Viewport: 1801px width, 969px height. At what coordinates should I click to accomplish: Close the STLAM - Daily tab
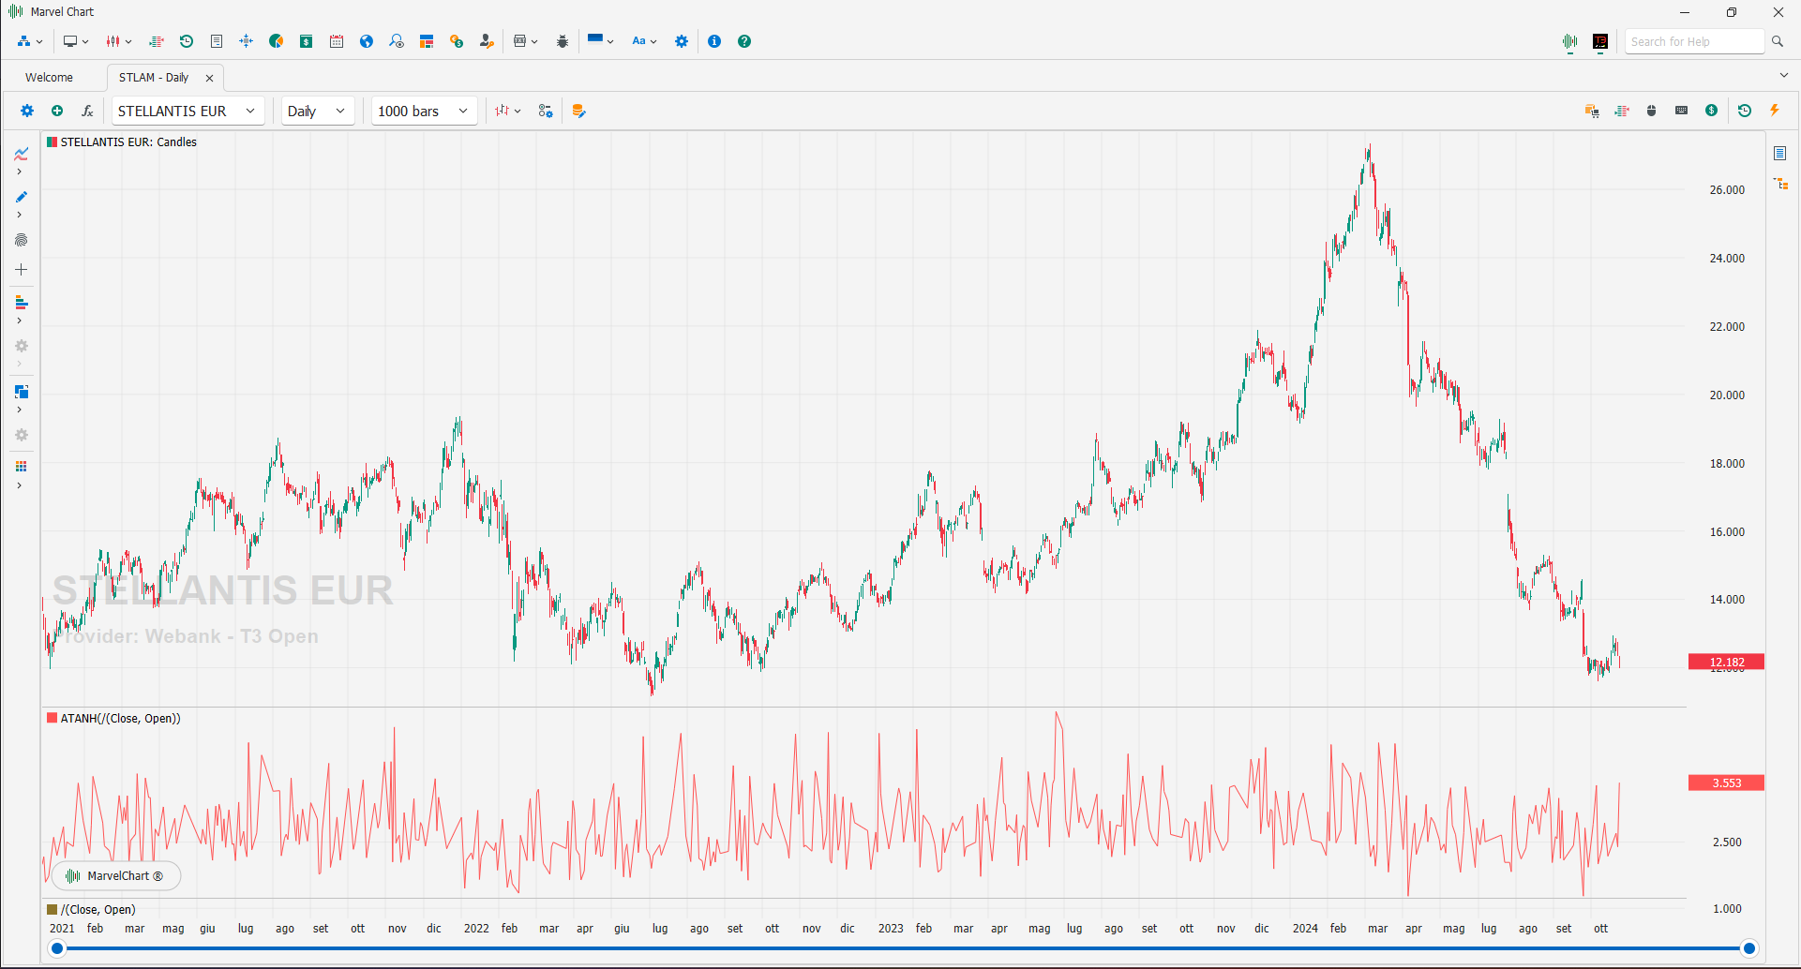(x=209, y=78)
